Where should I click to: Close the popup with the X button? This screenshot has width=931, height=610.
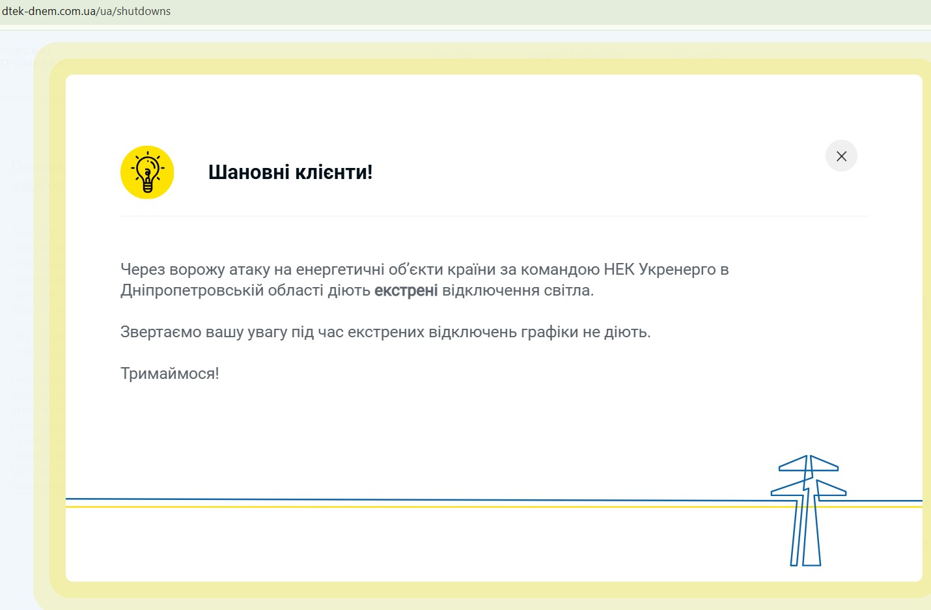point(841,156)
